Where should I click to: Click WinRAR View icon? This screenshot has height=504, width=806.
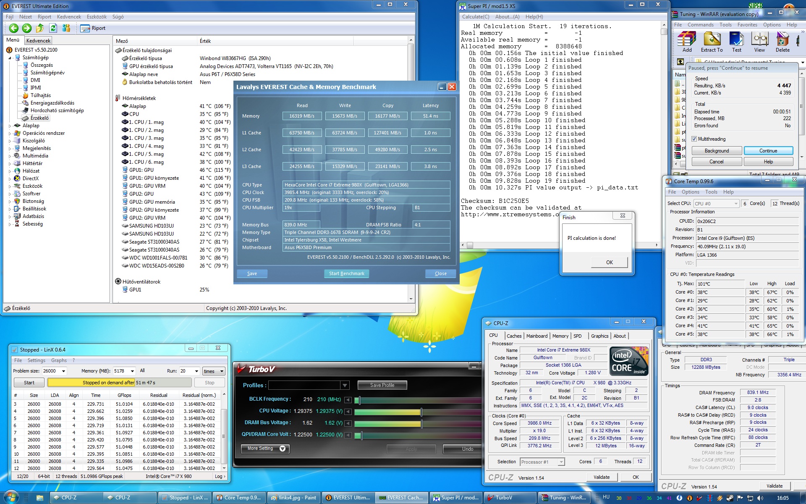759,42
